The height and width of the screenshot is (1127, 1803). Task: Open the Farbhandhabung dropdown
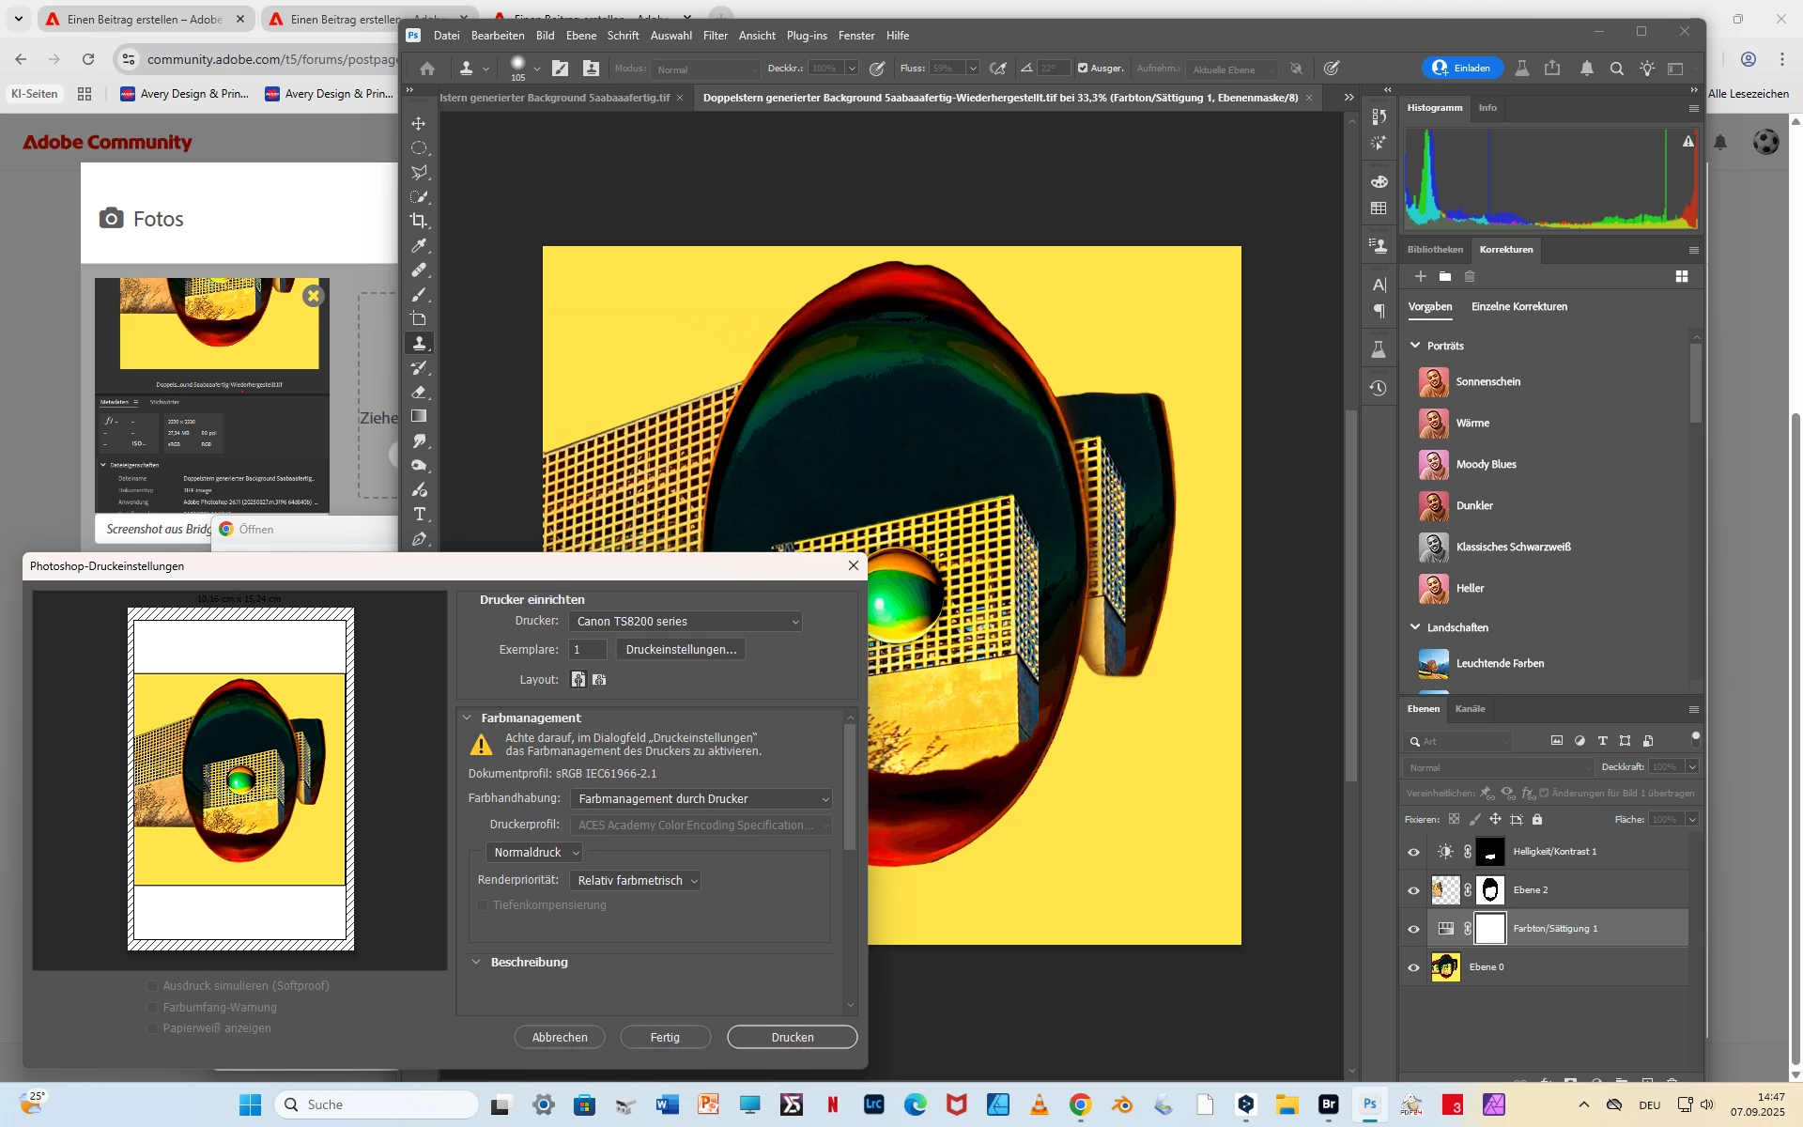coord(701,799)
